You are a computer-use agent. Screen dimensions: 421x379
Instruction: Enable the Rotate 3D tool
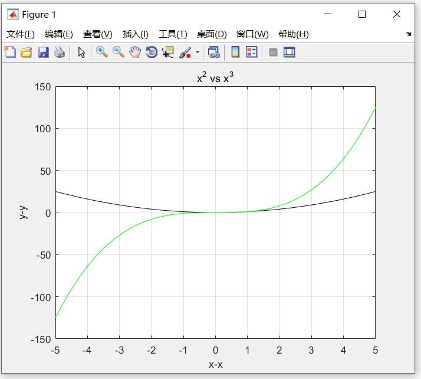(152, 52)
